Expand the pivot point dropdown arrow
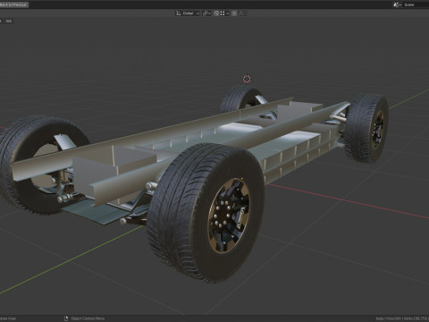Viewport: 429px width, 322px height. point(210,13)
